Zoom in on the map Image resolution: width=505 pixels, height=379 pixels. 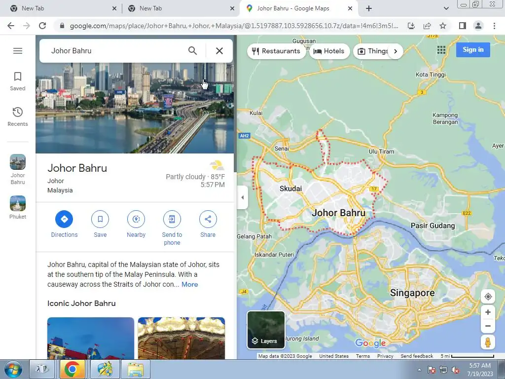(488, 312)
